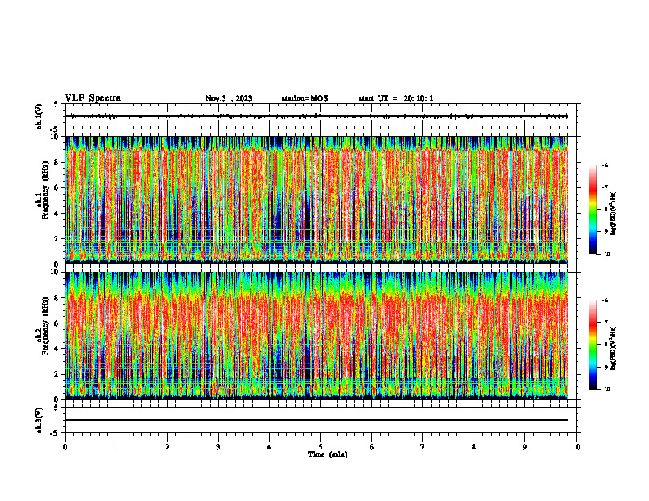This screenshot has height=501, width=649.
Task: Click the "-10" label on ch.2 color bar
Action: click(606, 390)
